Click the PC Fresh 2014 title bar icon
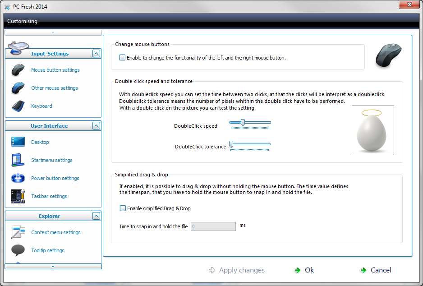 pos(8,7)
